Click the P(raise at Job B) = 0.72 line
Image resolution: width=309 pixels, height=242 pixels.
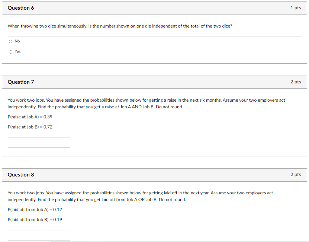click(x=30, y=127)
